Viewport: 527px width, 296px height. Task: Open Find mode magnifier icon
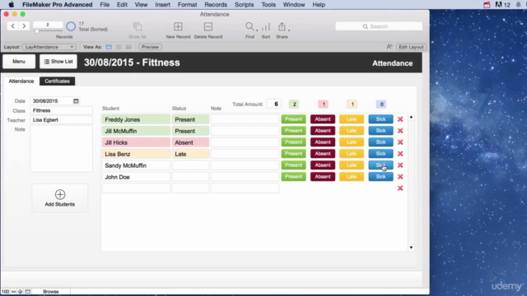coord(250,26)
